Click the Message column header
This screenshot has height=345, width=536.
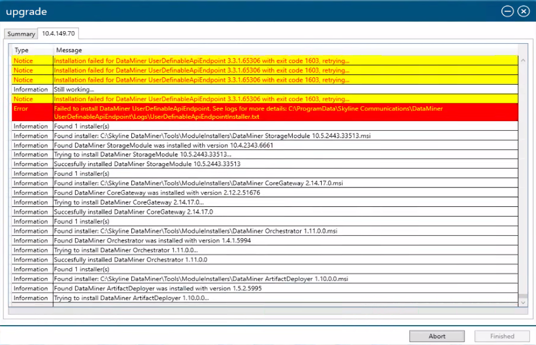(285, 50)
